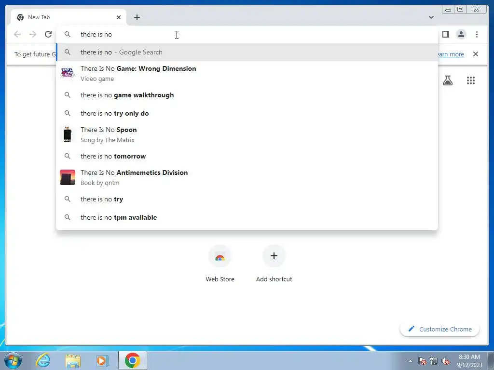Open the Google apps grid icon
Image resolution: width=494 pixels, height=370 pixels.
tap(471, 80)
